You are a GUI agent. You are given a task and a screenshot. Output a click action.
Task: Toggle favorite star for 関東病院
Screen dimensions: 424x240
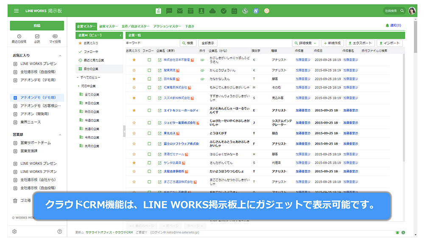point(134,71)
